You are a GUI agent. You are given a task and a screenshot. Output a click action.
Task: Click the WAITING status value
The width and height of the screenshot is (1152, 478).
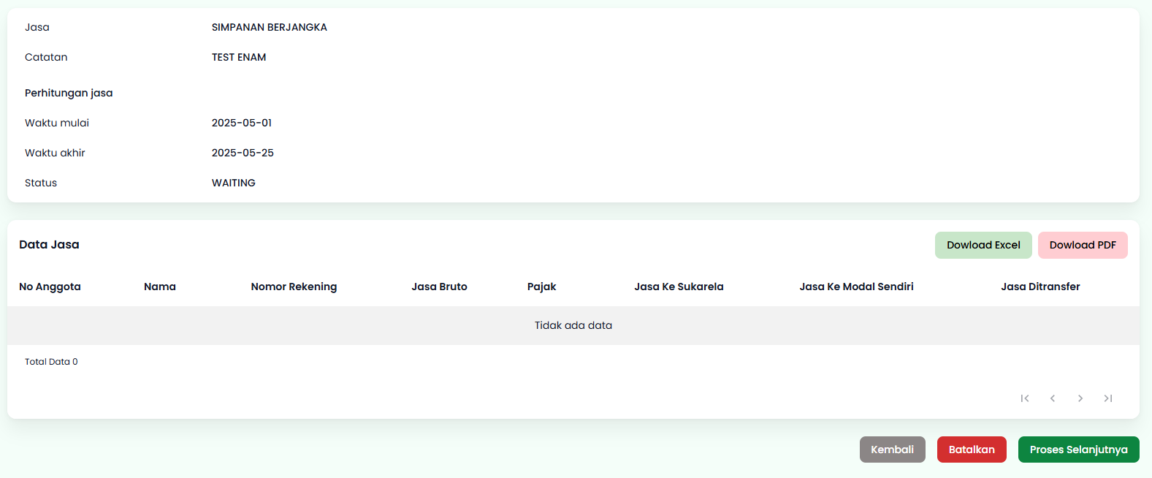point(234,183)
